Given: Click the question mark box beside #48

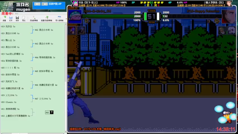Looking at the screenshot, I should tap(51, 112).
